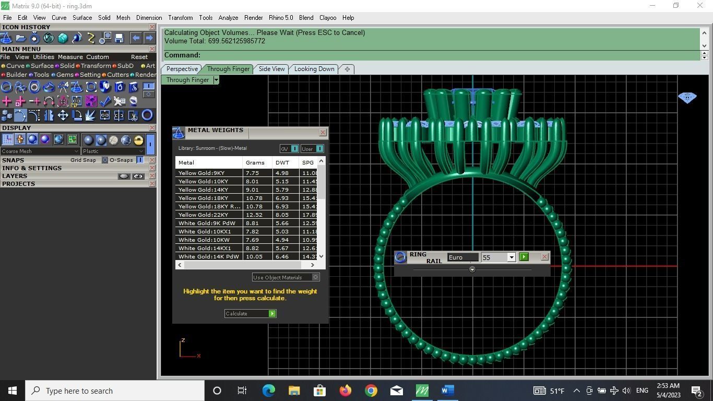
Task: Select the Yellow Gold:18KY row
Action: (247, 198)
